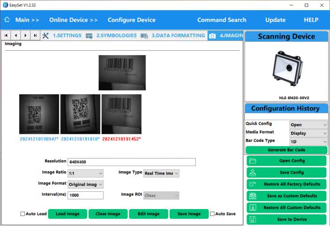Enable the Auto Save checkbox
330x226 pixels.
point(212,214)
